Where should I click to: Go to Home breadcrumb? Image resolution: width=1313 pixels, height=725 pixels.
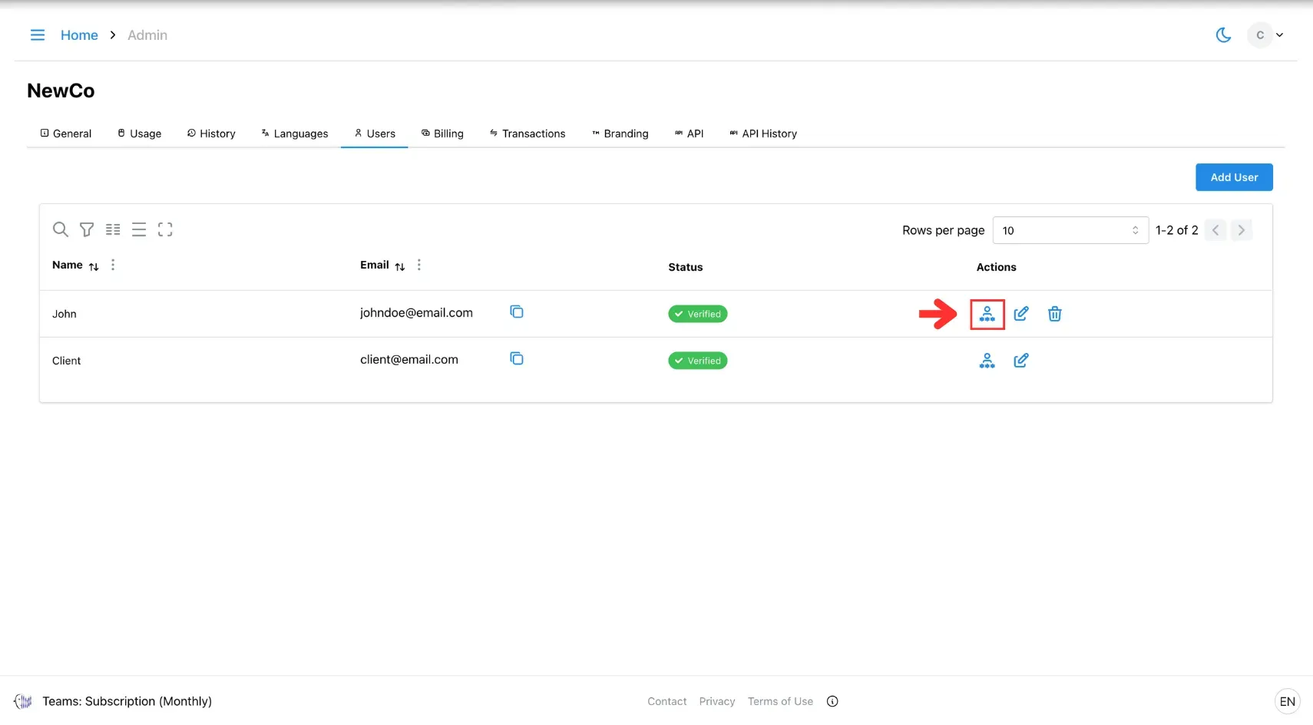pos(79,35)
